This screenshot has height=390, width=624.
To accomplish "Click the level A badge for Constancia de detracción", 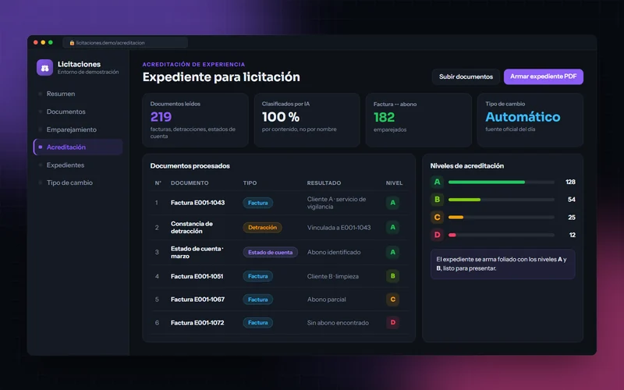I will (x=393, y=227).
